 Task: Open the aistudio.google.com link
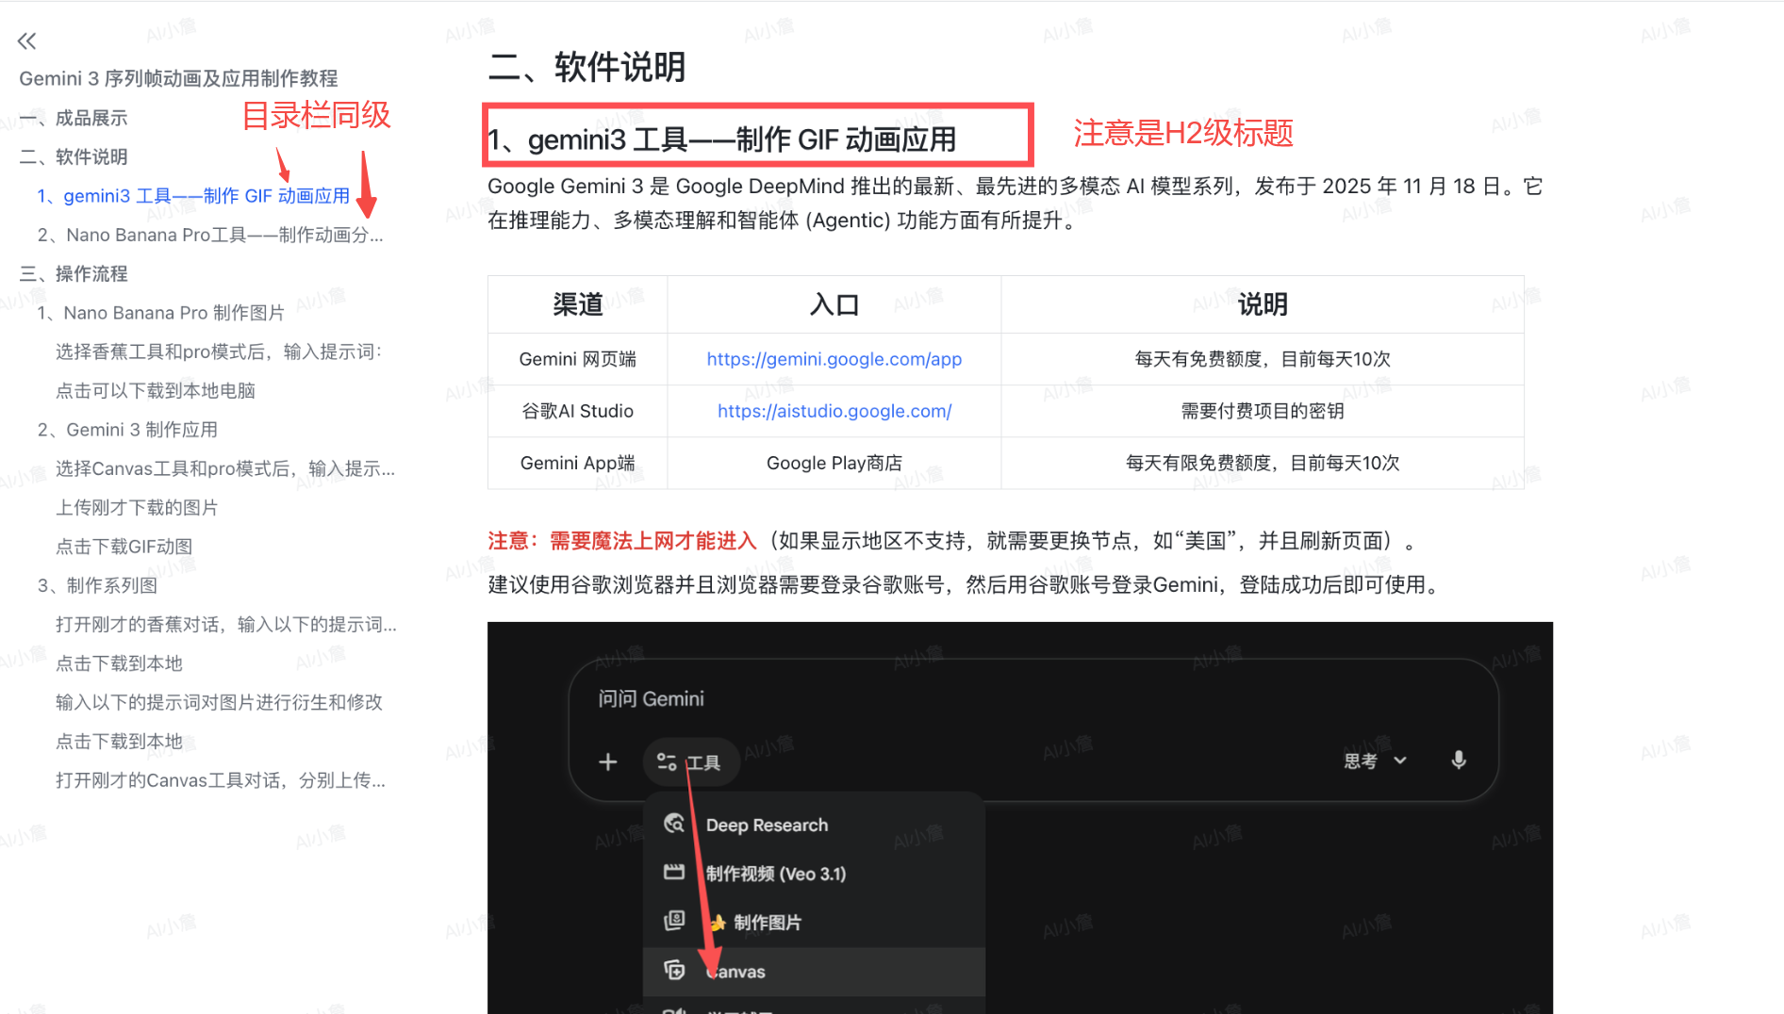click(x=834, y=411)
